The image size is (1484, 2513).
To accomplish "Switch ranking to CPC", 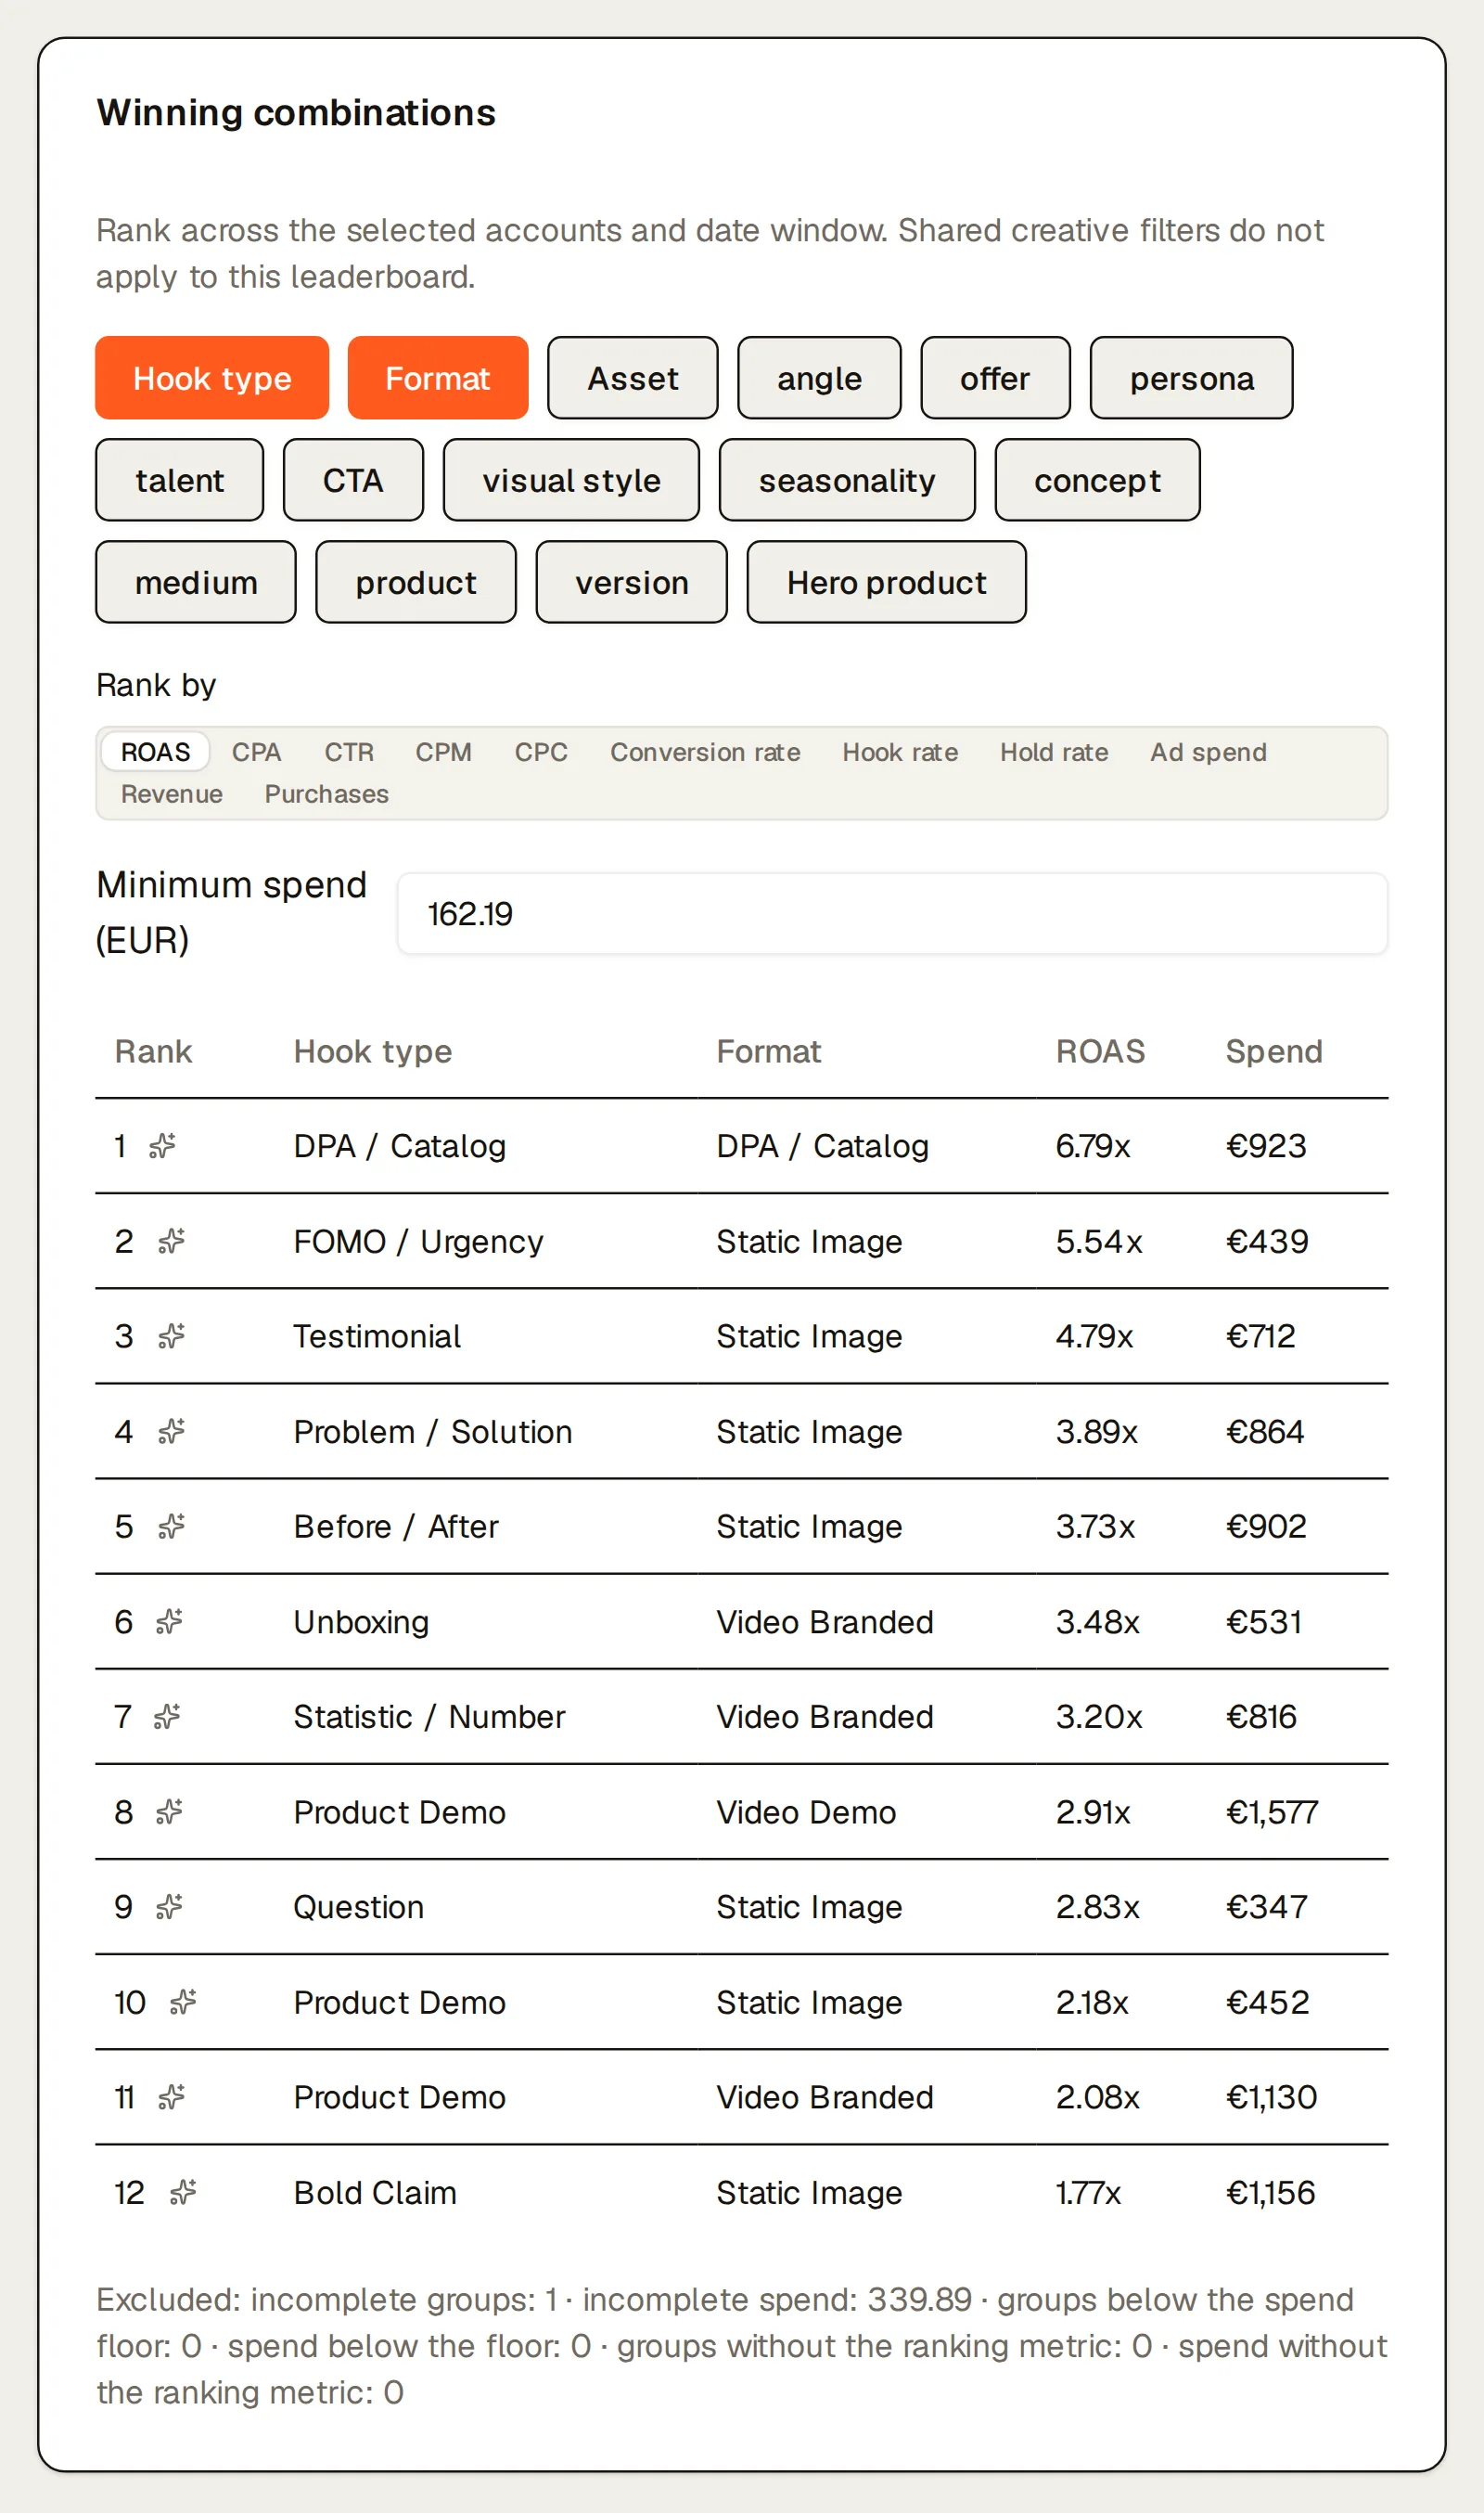I will point(541,753).
